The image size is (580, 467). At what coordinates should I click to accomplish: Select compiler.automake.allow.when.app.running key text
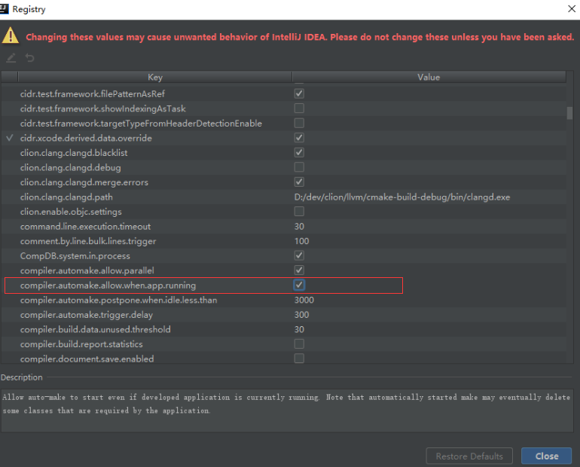tap(108, 285)
